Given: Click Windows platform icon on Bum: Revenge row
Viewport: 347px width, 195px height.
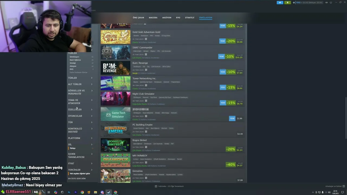Looking at the screenshot, I should point(146,70).
